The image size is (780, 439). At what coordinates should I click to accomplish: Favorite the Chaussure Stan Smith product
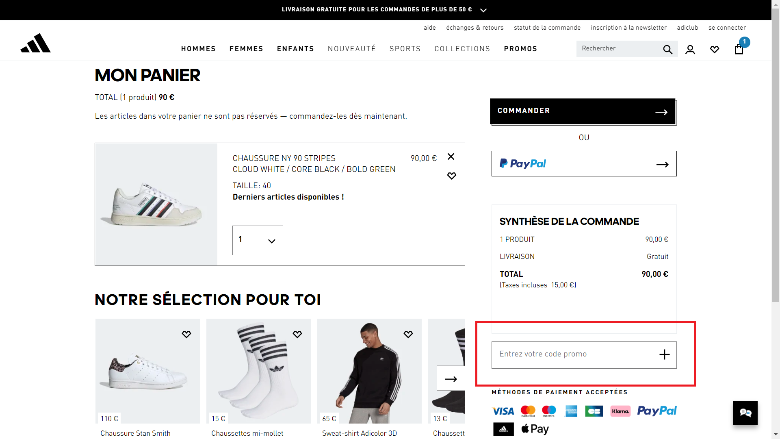tap(186, 335)
